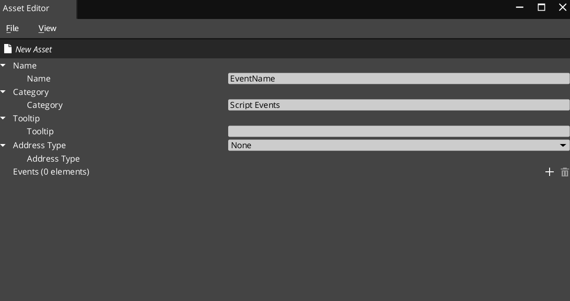This screenshot has width=570, height=301.
Task: Click the Asset Editor title bar tab
Action: click(26, 8)
